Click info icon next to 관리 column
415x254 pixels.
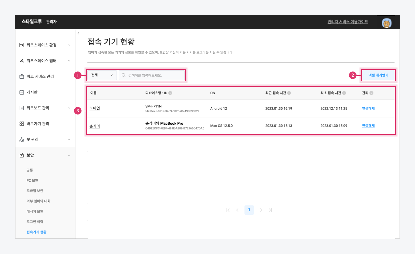tap(371, 93)
